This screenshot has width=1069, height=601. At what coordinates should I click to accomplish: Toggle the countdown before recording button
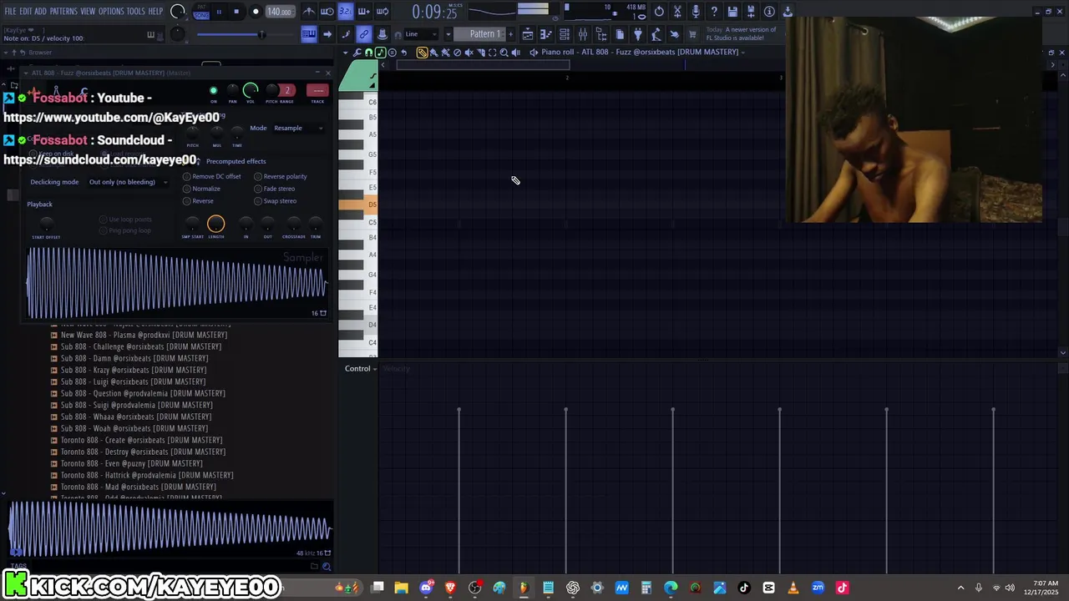(345, 12)
